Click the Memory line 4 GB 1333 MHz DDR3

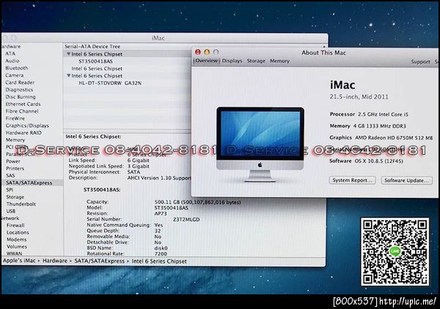tap(368, 126)
